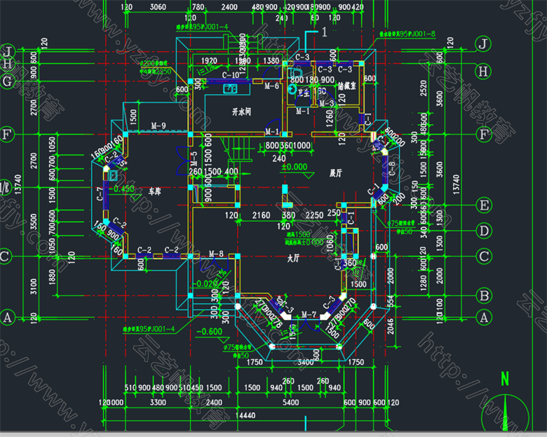Click the 展厅 exhibition hall label
The image size is (547, 437).
pos(336,173)
